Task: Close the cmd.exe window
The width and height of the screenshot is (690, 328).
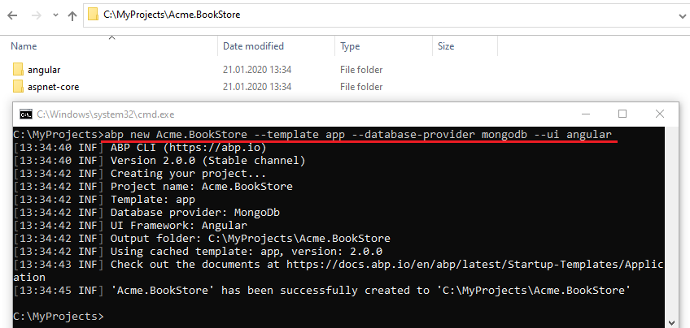Action: pyautogui.click(x=660, y=114)
